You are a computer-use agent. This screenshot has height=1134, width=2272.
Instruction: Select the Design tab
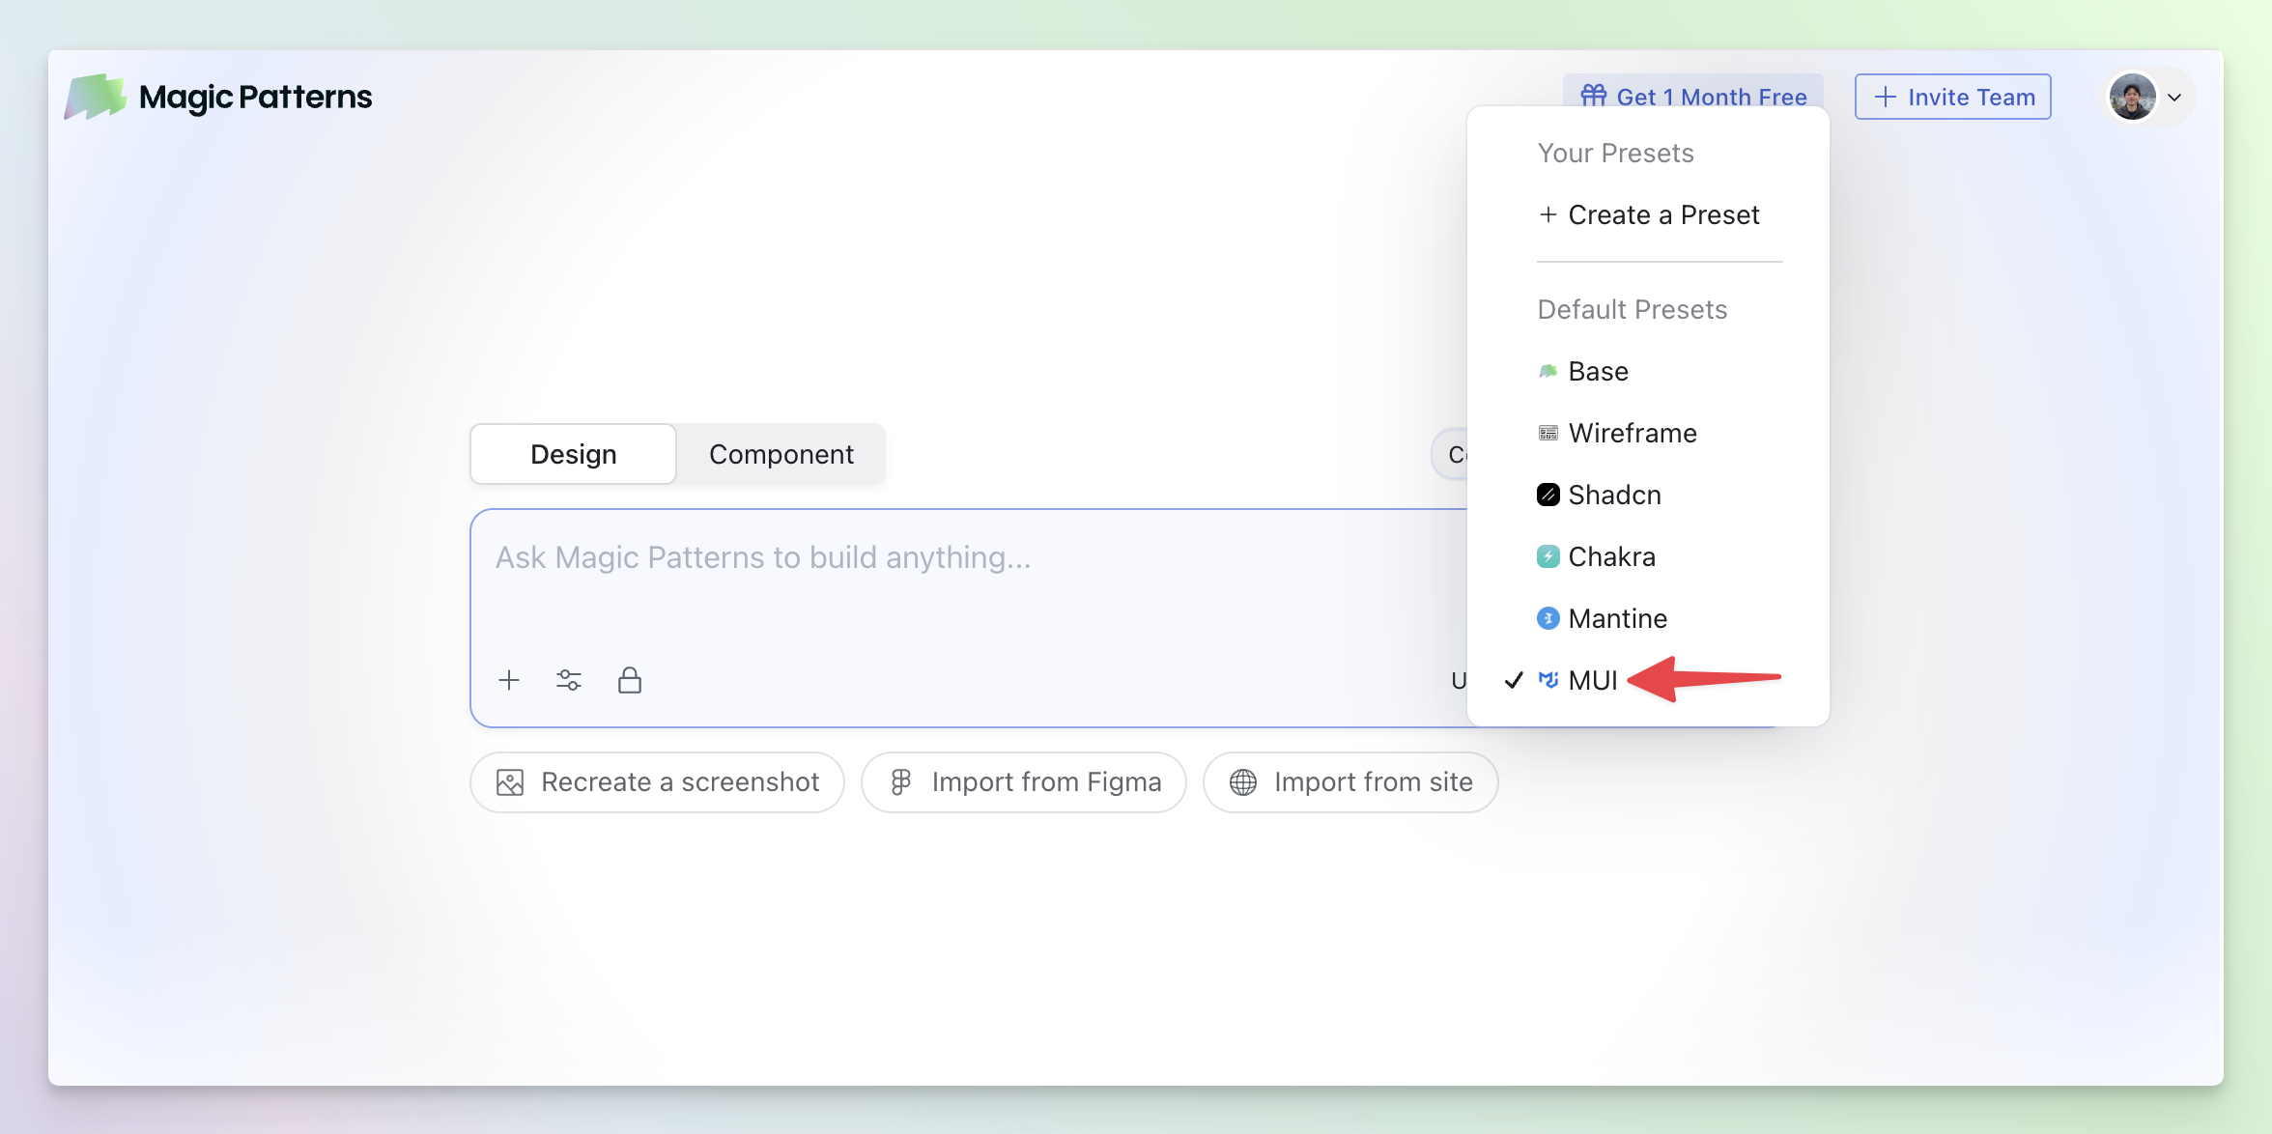tap(573, 454)
